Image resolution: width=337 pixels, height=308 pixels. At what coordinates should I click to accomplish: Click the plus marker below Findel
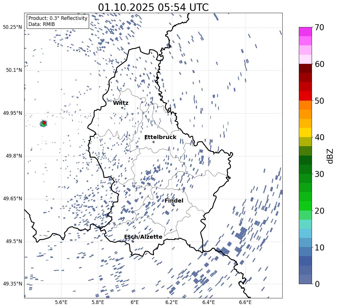pyautogui.click(x=174, y=205)
